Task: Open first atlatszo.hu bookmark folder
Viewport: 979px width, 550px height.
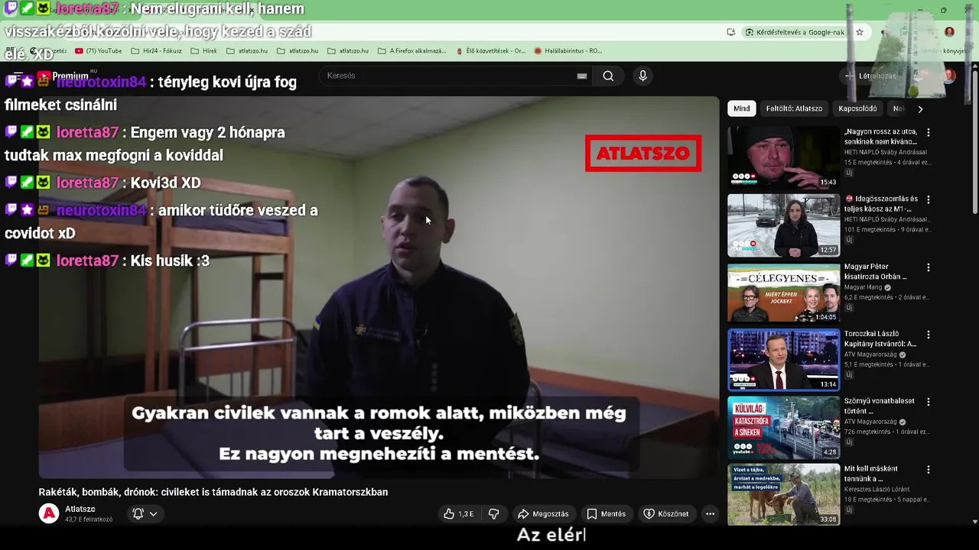Action: [x=246, y=51]
